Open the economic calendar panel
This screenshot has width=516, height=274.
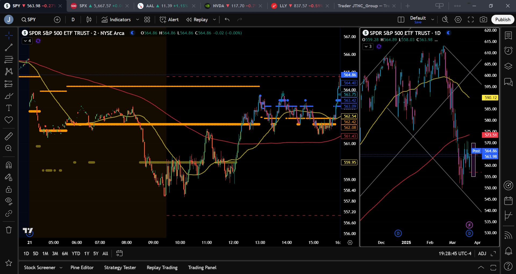tap(508, 200)
